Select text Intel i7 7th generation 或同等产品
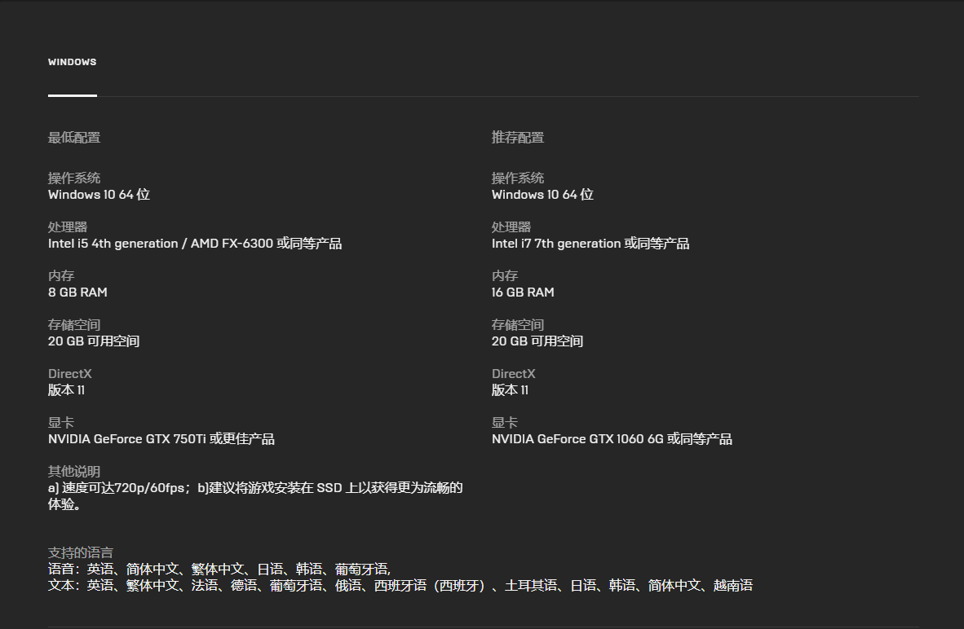 click(x=590, y=244)
